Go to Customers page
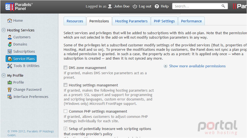 (x=22, y=37)
